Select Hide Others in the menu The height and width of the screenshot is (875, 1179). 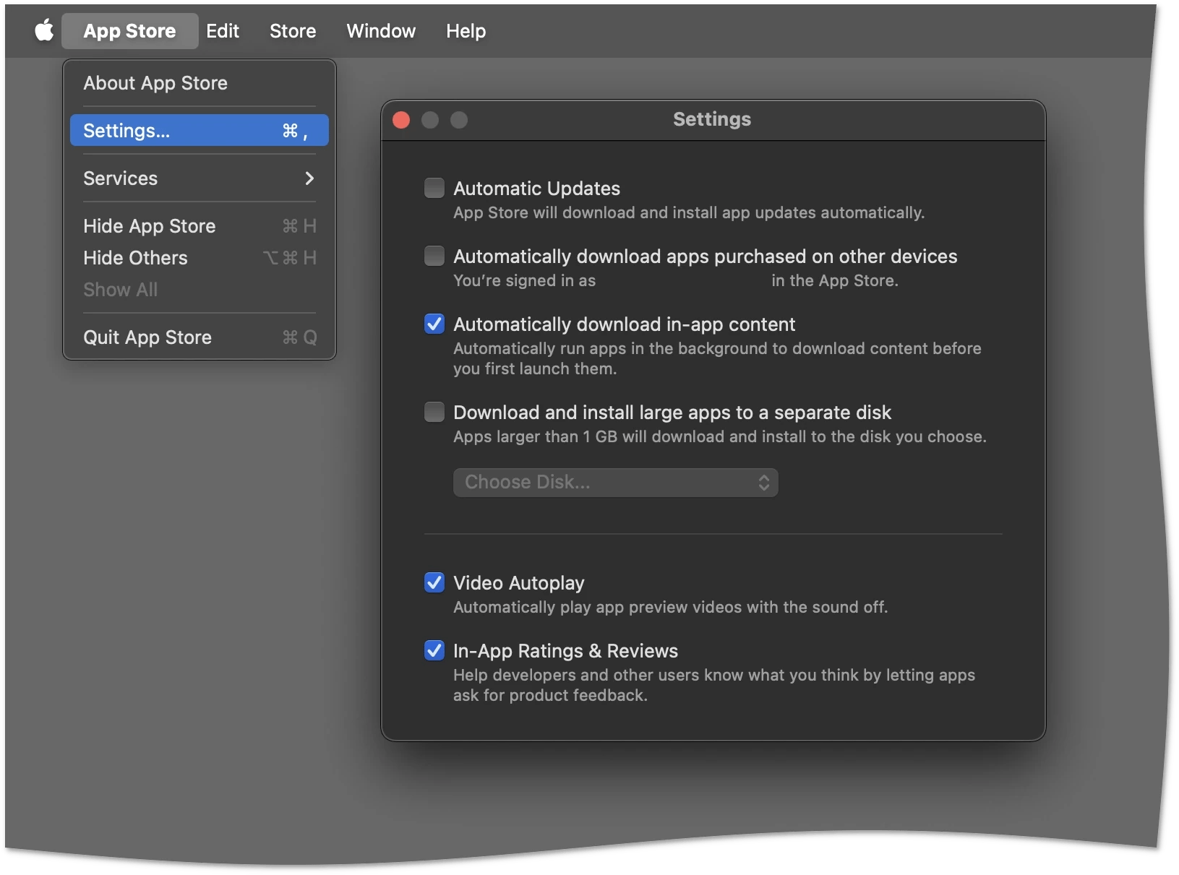pyautogui.click(x=200, y=258)
